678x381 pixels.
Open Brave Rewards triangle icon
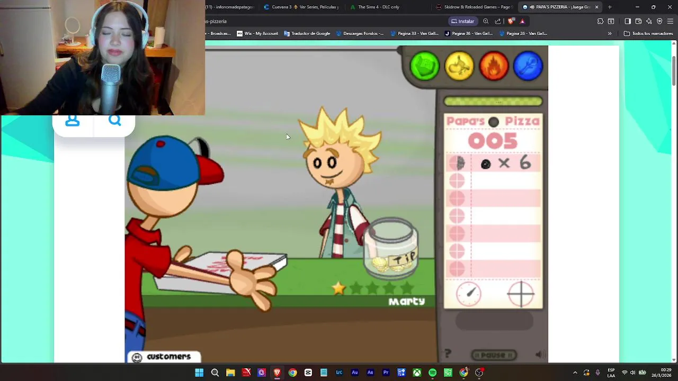[x=522, y=21]
